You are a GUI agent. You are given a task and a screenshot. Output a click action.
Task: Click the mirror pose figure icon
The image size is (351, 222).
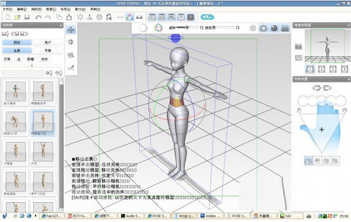point(109,17)
